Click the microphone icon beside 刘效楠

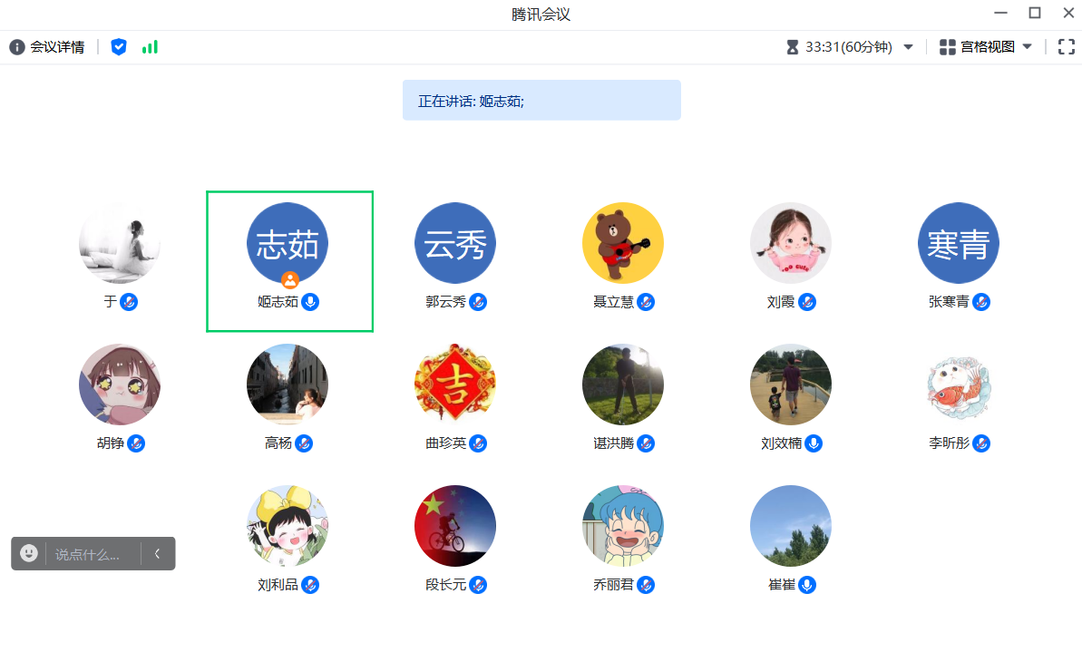point(814,443)
